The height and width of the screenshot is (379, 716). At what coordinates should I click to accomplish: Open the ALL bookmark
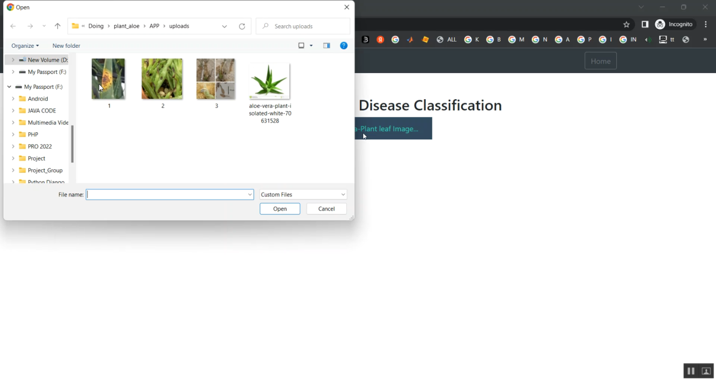click(447, 40)
